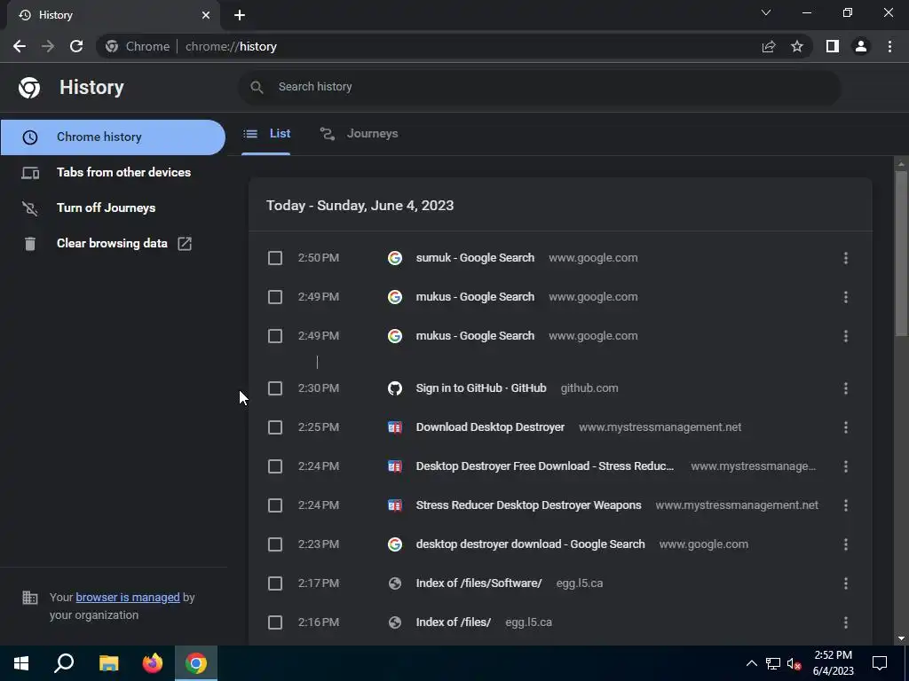909x681 pixels.
Task: Open more actions for Sign in to GitHub
Action: (846, 388)
